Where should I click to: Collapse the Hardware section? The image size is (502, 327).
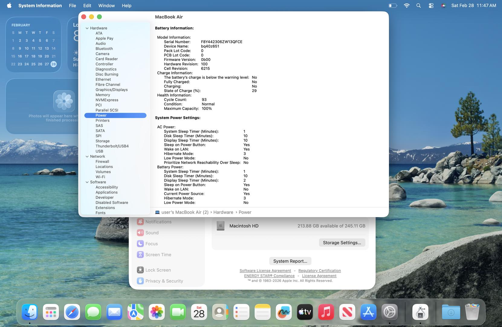[x=87, y=28]
